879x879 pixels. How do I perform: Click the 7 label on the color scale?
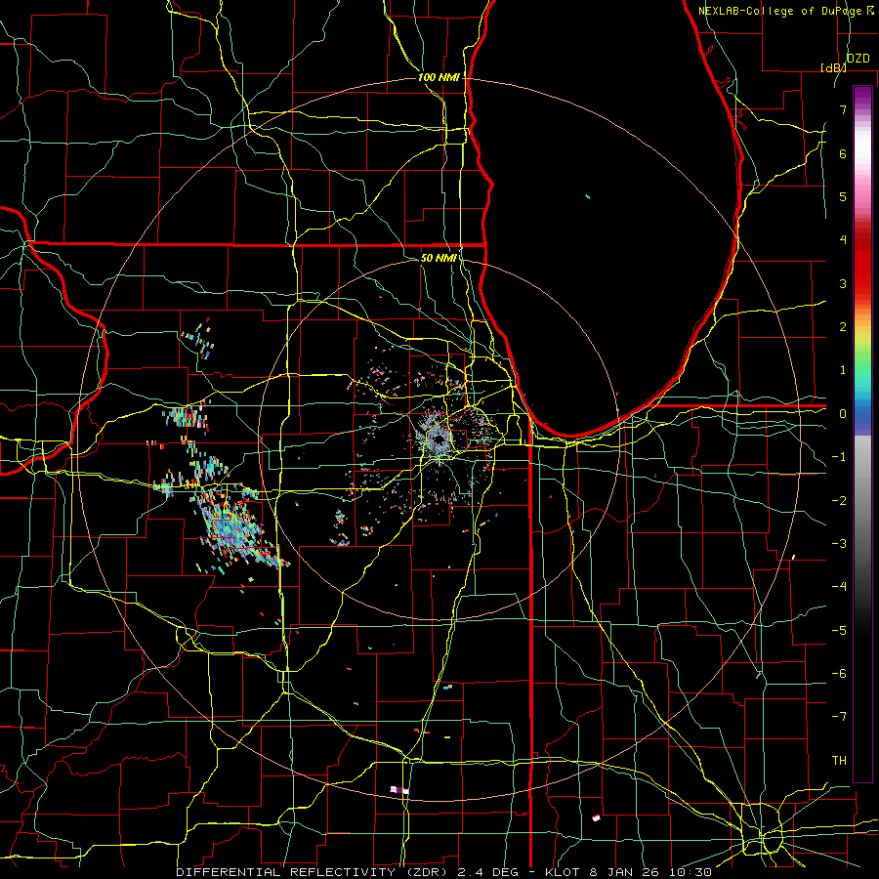843,109
